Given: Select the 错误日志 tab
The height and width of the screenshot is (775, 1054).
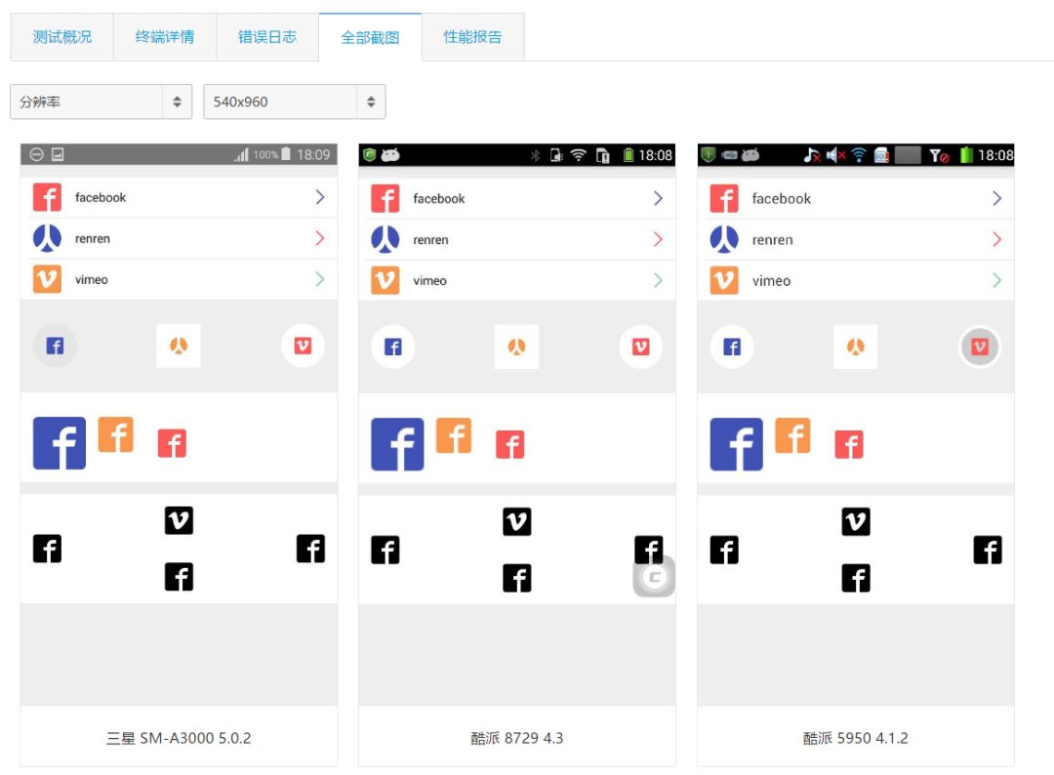Looking at the screenshot, I should 267,37.
